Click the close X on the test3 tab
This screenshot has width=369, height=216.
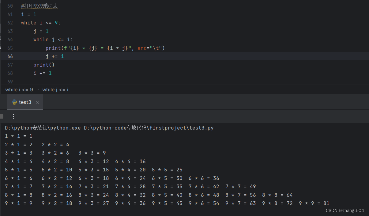coord(37,102)
